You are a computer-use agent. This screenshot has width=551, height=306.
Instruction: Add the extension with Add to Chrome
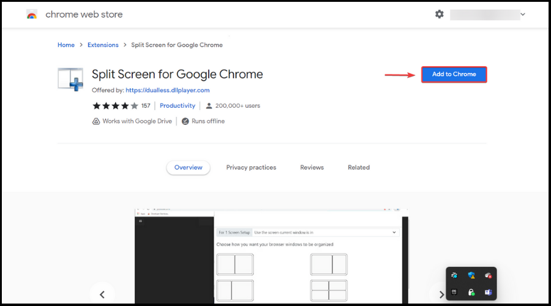pyautogui.click(x=454, y=75)
